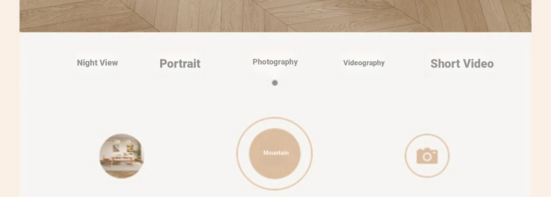The image size is (551, 197).
Task: Choose the Photography mode tab
Action: tap(275, 62)
